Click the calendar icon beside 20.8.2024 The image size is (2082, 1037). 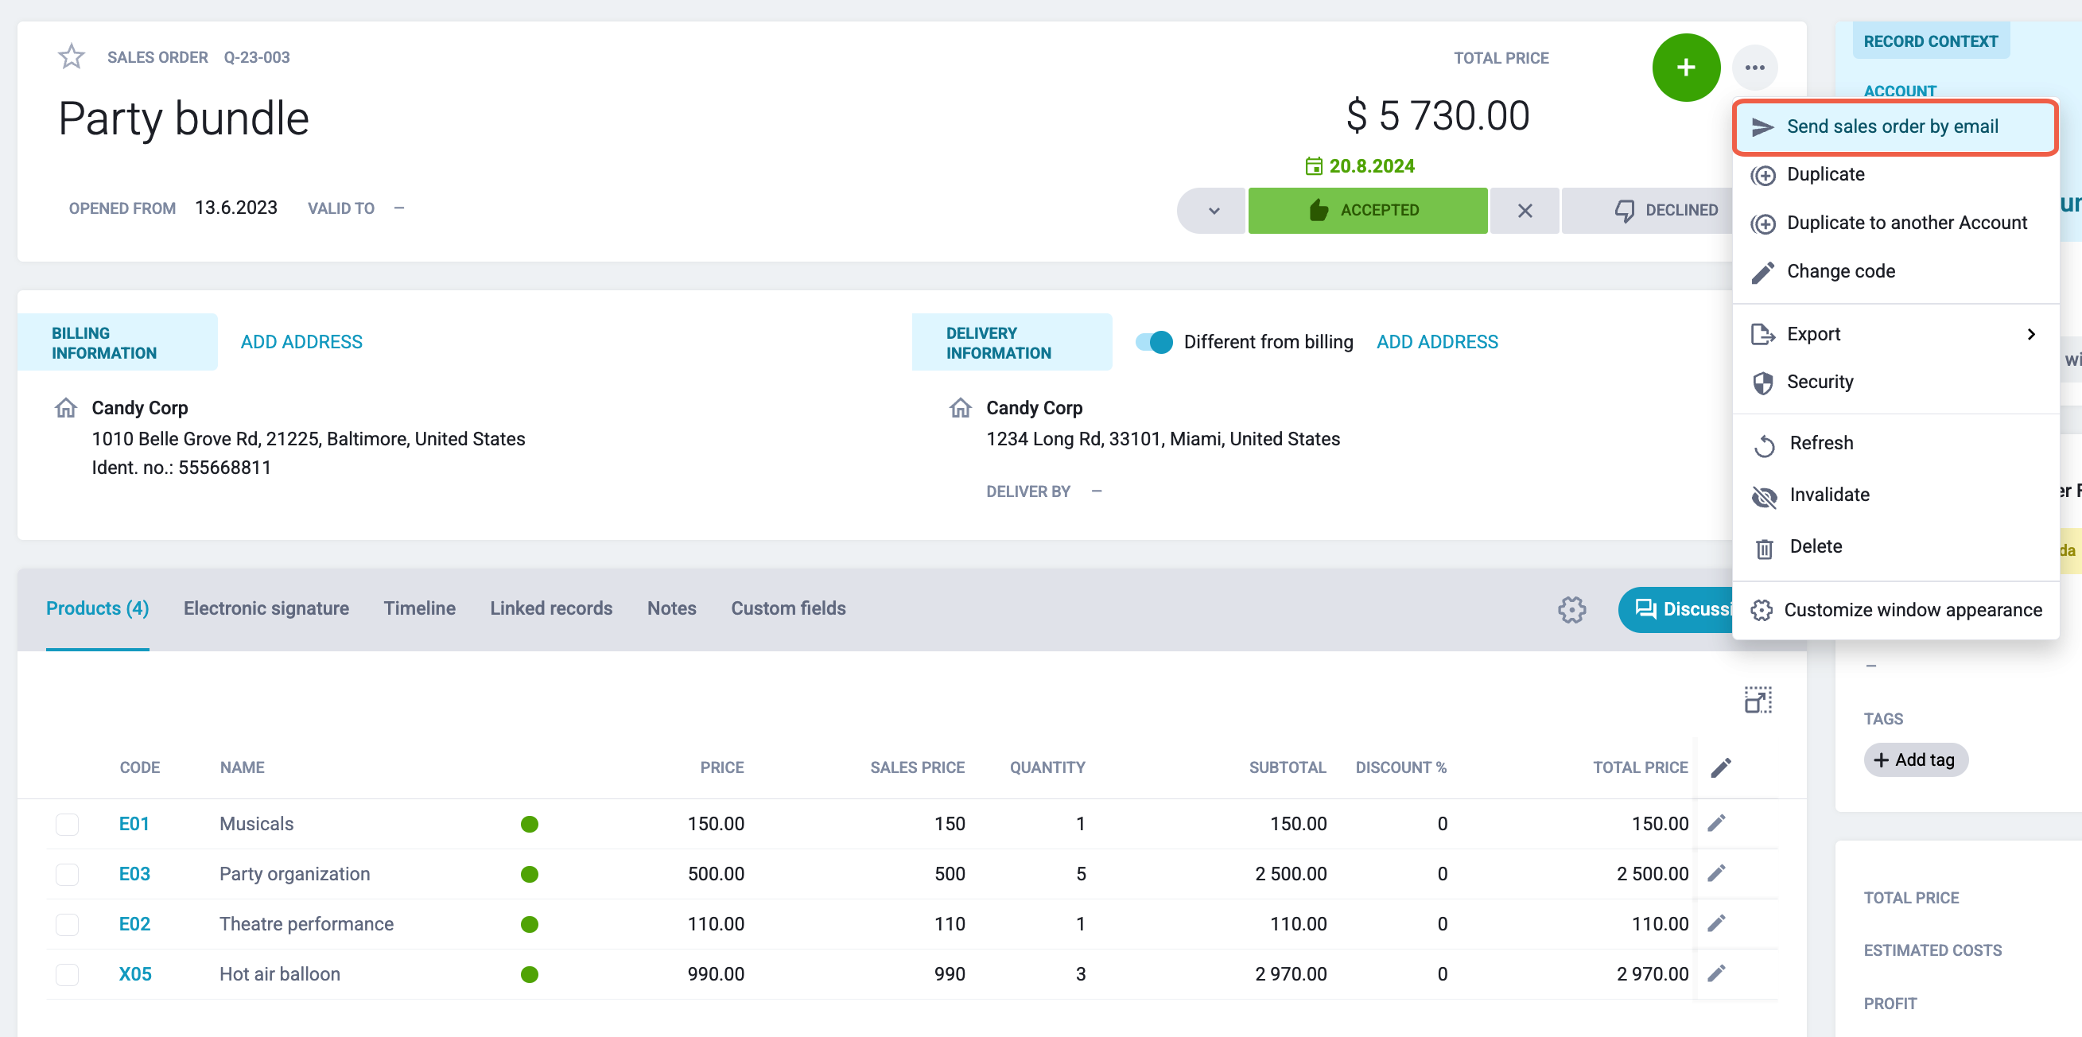point(1313,165)
